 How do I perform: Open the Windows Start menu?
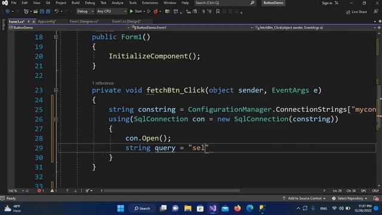[121, 208]
